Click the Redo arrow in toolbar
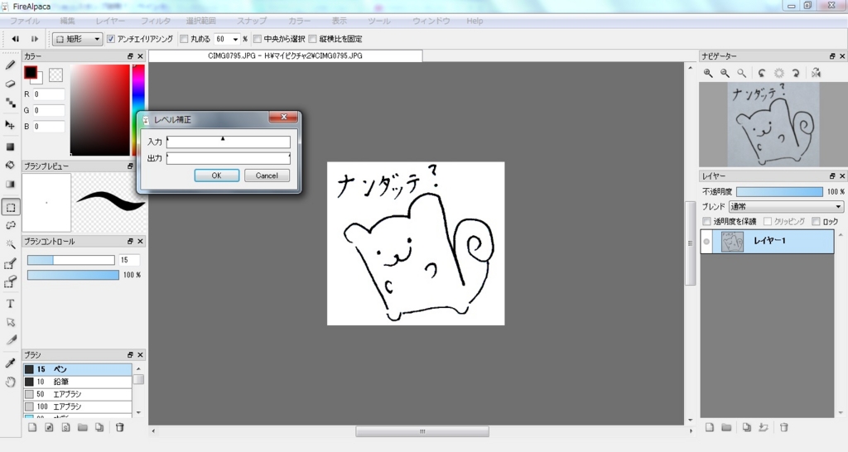Image resolution: width=848 pixels, height=452 pixels. point(34,39)
